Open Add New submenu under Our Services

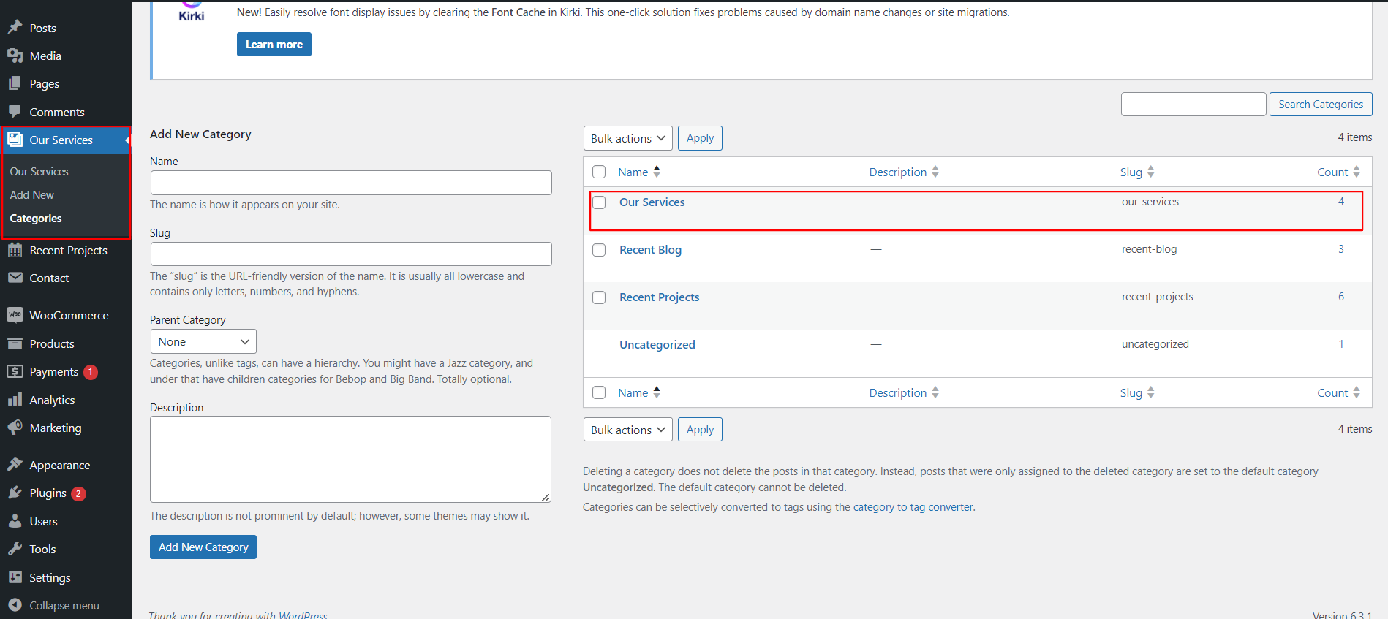click(x=32, y=195)
